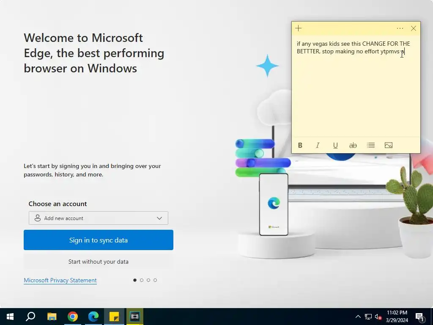Switch to Sticky Notes in the taskbar
Viewport: 433px width, 325px height.
[114, 317]
